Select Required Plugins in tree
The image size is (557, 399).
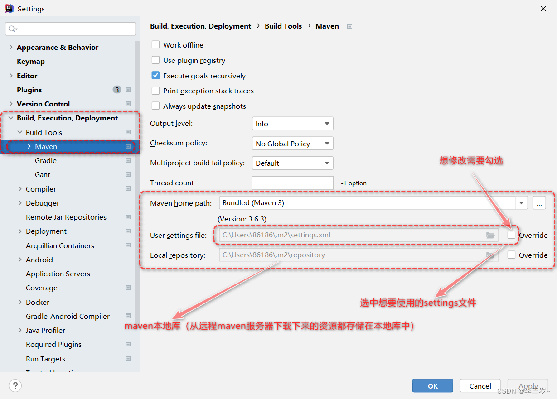coord(53,344)
